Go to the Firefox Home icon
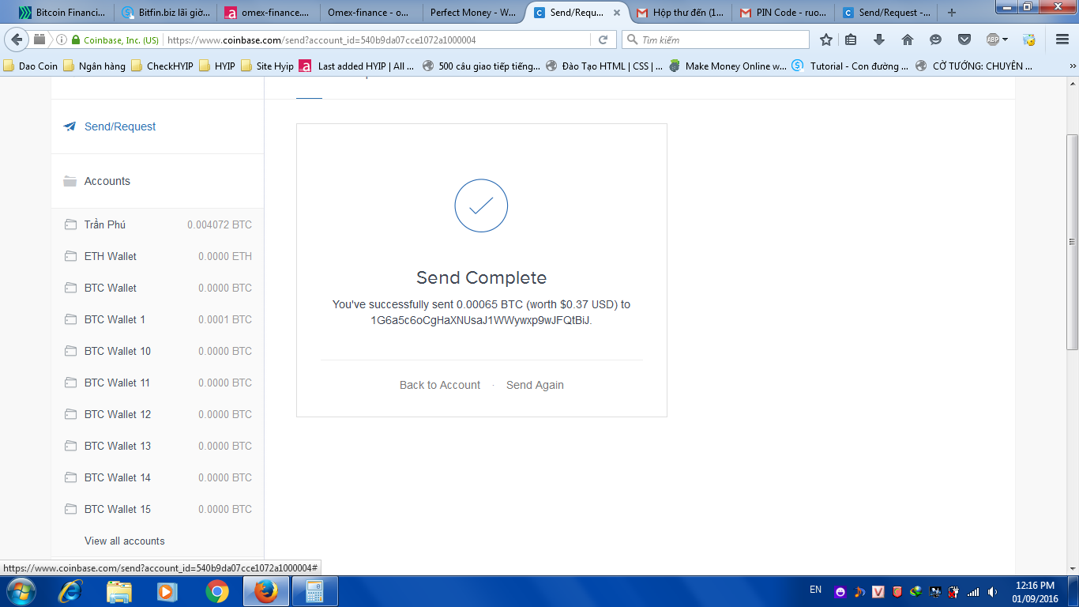1079x607 pixels. pos(908,40)
